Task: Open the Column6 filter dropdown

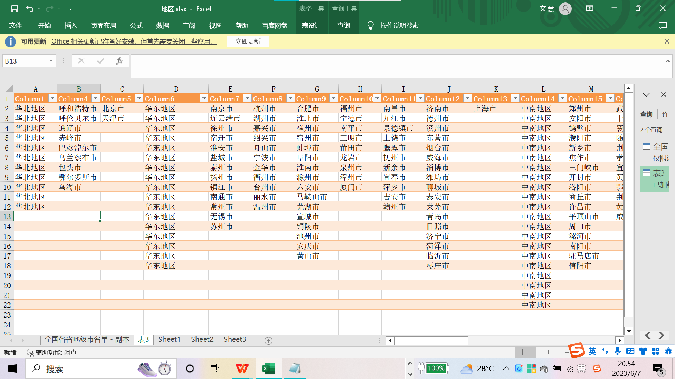Action: 204,99
